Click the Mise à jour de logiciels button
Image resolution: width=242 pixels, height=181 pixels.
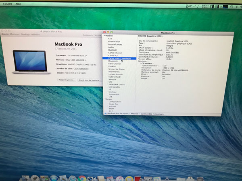coord(89,80)
